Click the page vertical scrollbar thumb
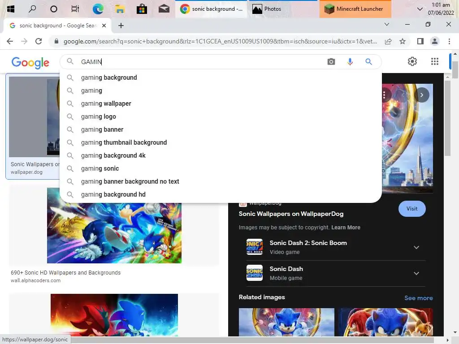This screenshot has height=344, width=459. coord(455,69)
